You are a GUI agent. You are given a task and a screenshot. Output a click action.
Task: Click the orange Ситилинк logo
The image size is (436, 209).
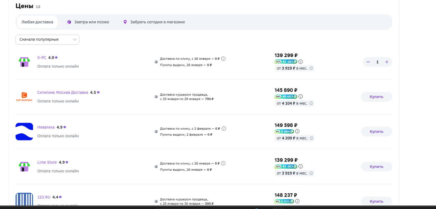pos(24,97)
